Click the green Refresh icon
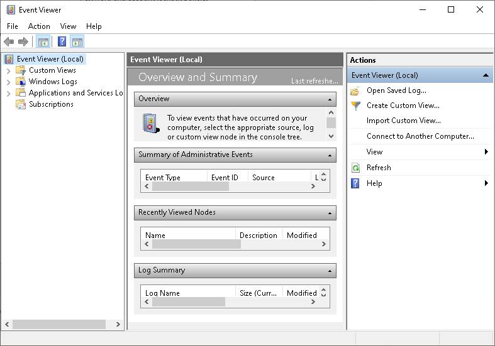 (355, 168)
